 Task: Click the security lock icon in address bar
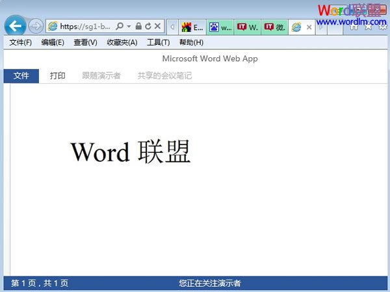point(138,27)
